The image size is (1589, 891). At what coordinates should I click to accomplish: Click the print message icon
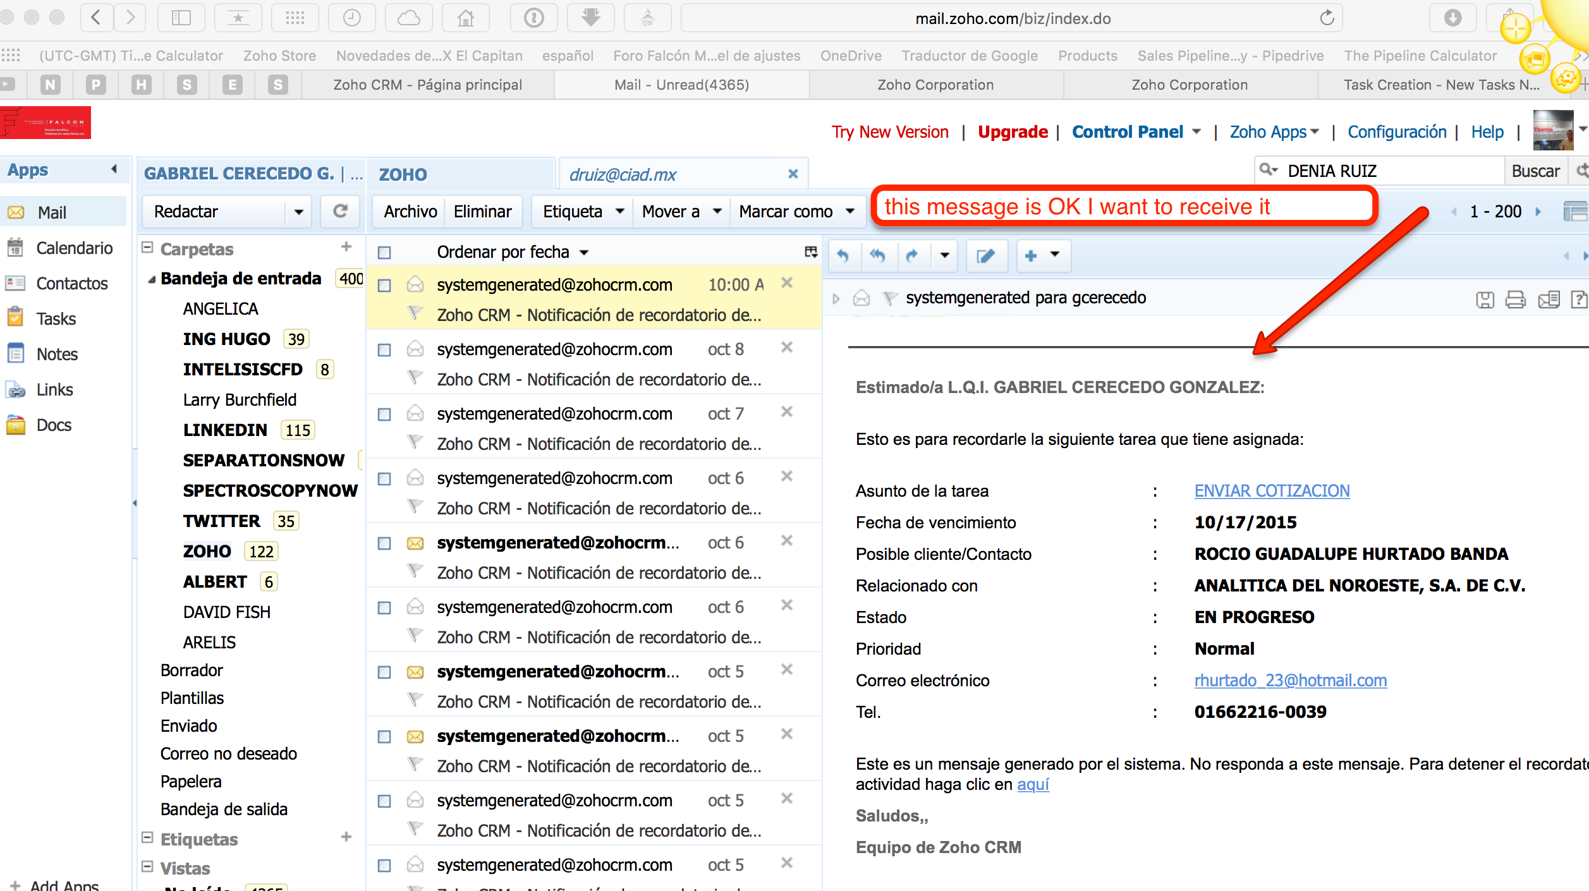[1516, 299]
